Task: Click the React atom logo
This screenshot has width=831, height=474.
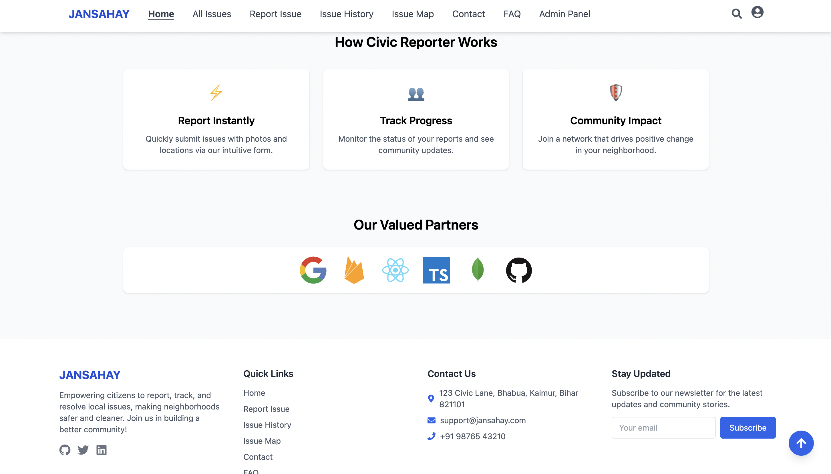Action: pos(395,270)
